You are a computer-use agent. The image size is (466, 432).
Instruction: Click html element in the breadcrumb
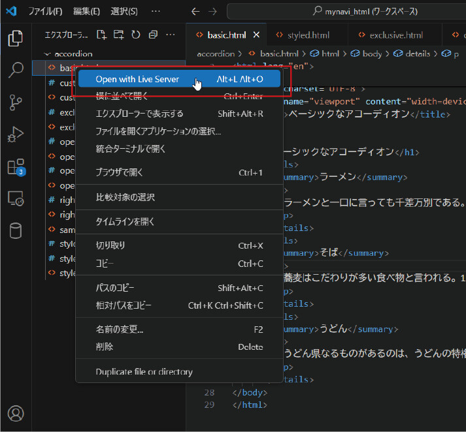(330, 54)
